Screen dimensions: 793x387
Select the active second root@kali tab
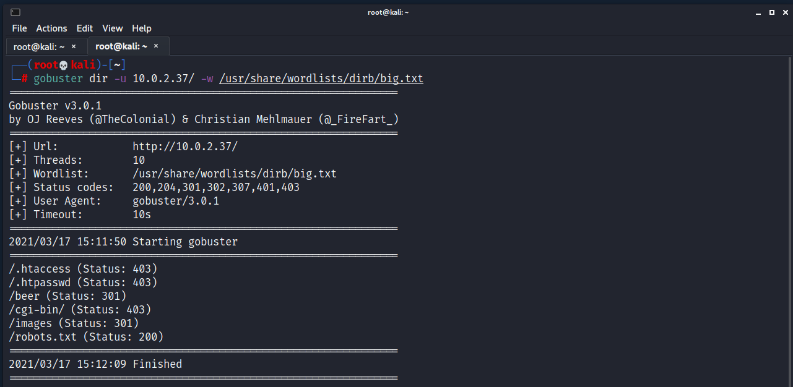(121, 46)
